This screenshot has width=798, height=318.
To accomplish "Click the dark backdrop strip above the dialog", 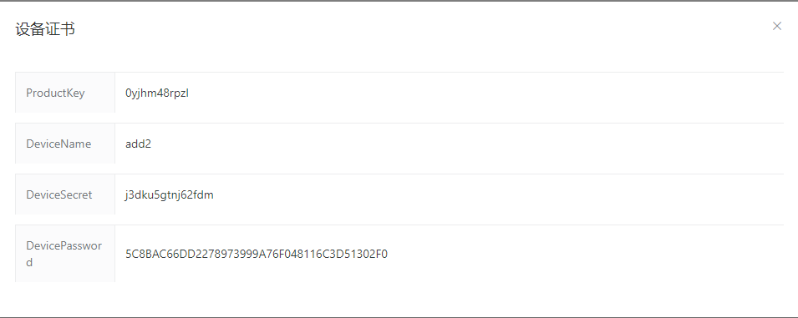I will point(399,1).
